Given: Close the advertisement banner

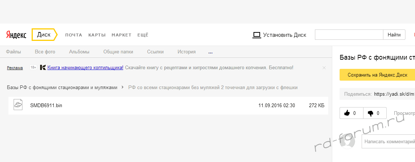Looking at the screenshot, I should tap(324, 68).
